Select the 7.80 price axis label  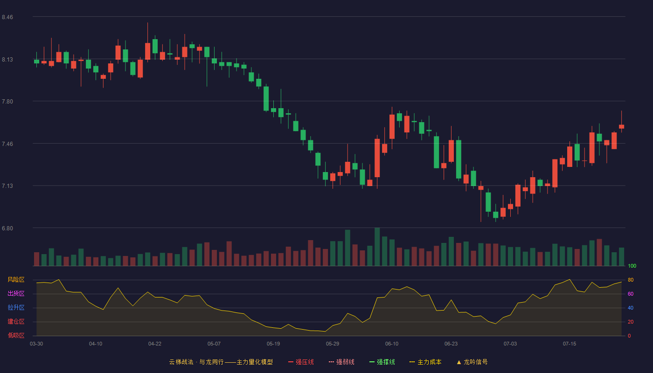(x=7, y=102)
